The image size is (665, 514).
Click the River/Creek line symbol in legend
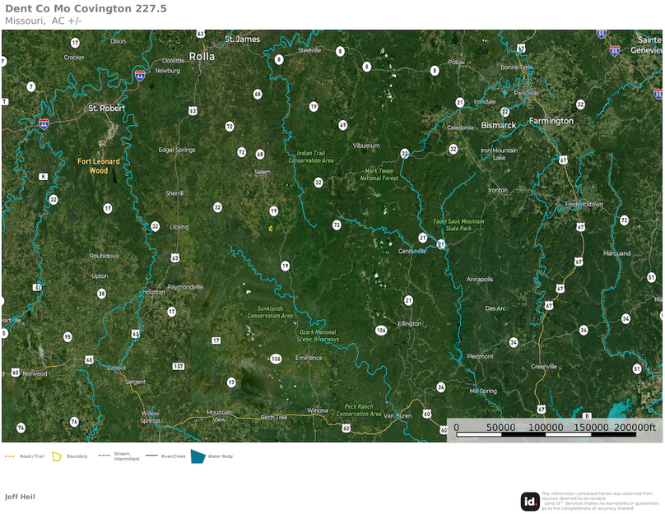153,456
